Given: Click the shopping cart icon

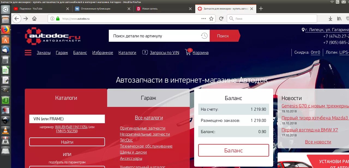Looking at the screenshot, I should pyautogui.click(x=188, y=52).
